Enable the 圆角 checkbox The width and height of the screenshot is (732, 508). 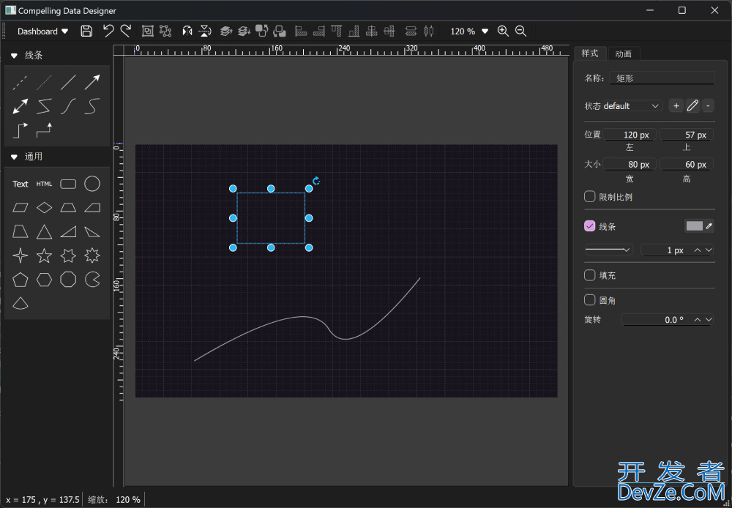[x=589, y=300]
